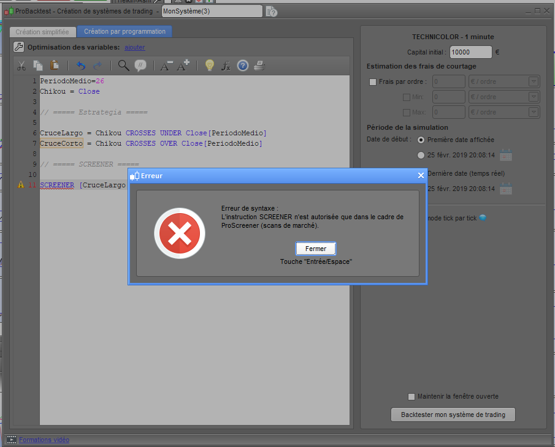Screen dimensions: 555x447
Task: Click the warning icon on line 11
Action: pyautogui.click(x=21, y=184)
